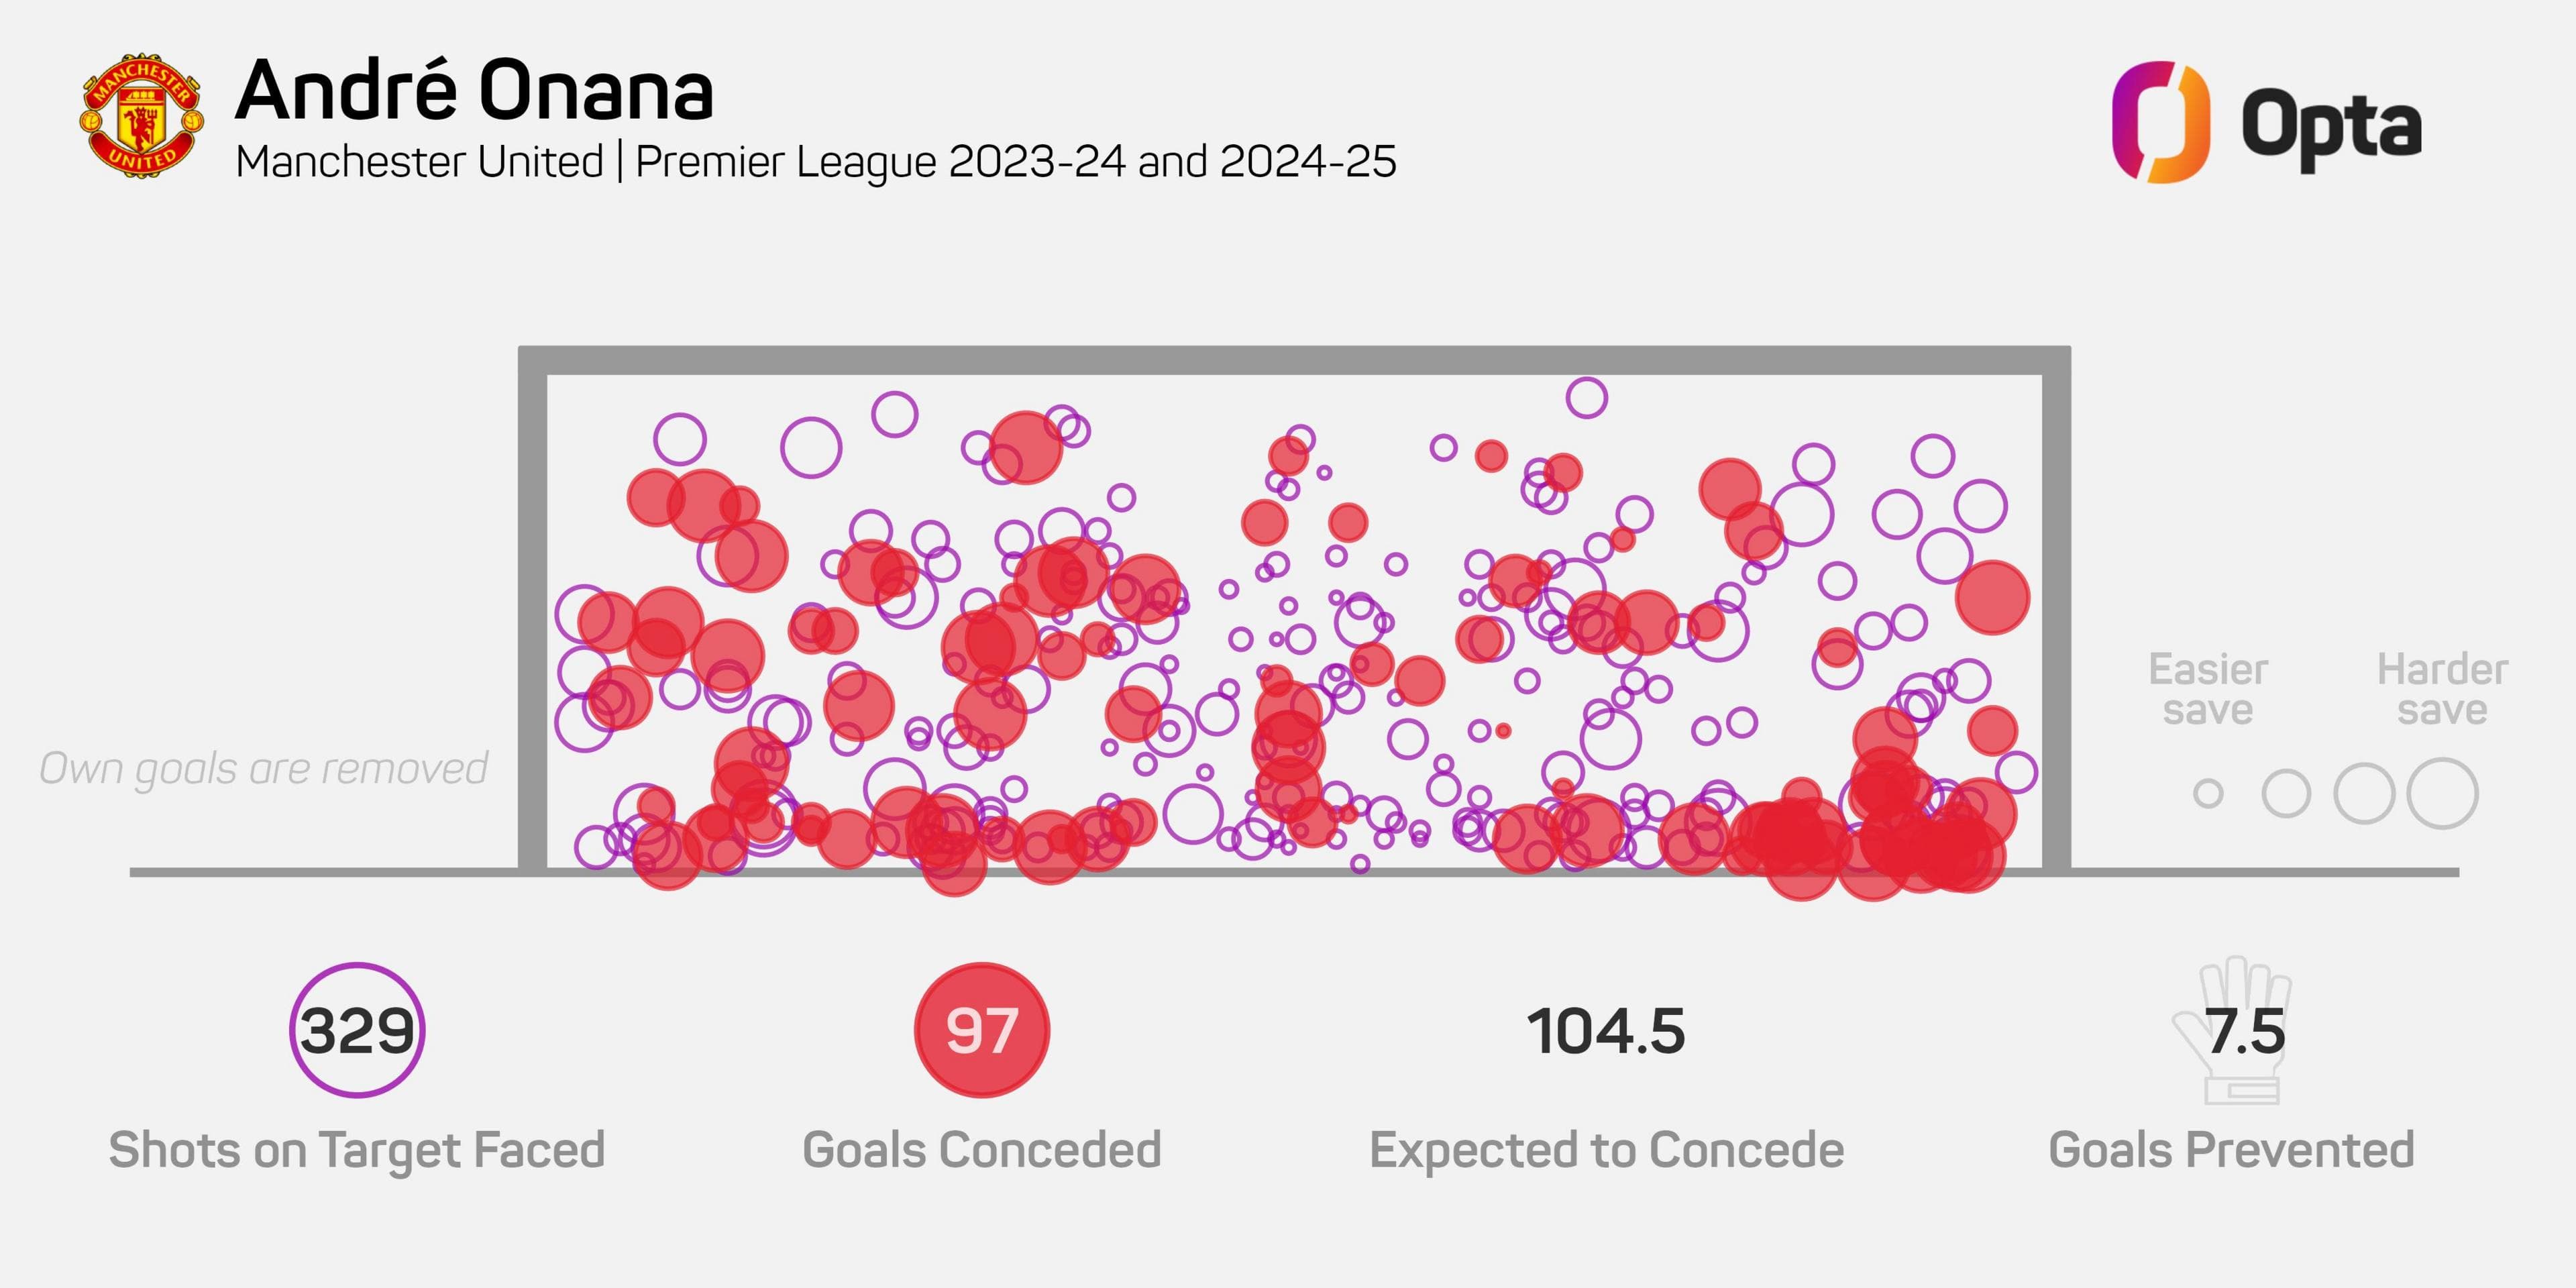Click the 104.5 expected goals number

[x=1606, y=1031]
